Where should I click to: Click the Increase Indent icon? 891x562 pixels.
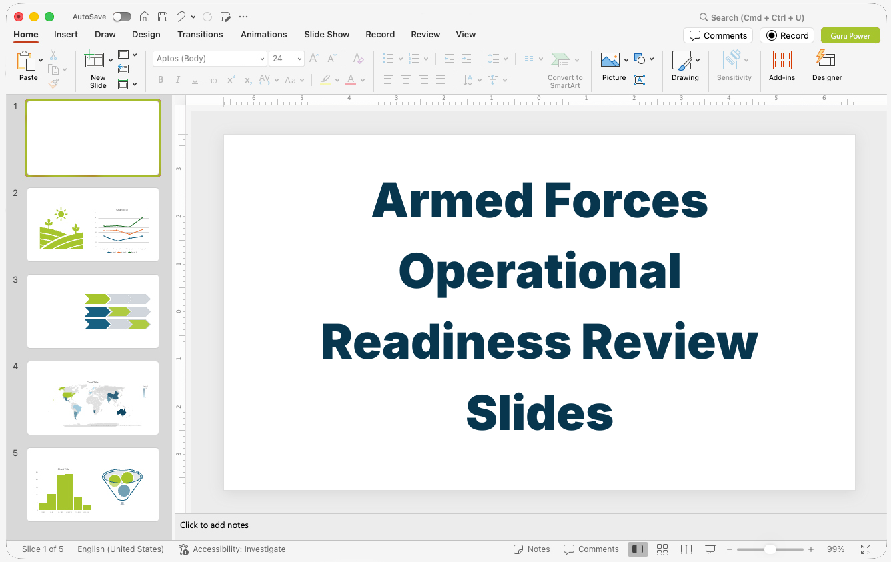(x=466, y=59)
